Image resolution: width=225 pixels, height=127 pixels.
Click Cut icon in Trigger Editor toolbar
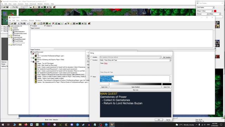[19, 24]
